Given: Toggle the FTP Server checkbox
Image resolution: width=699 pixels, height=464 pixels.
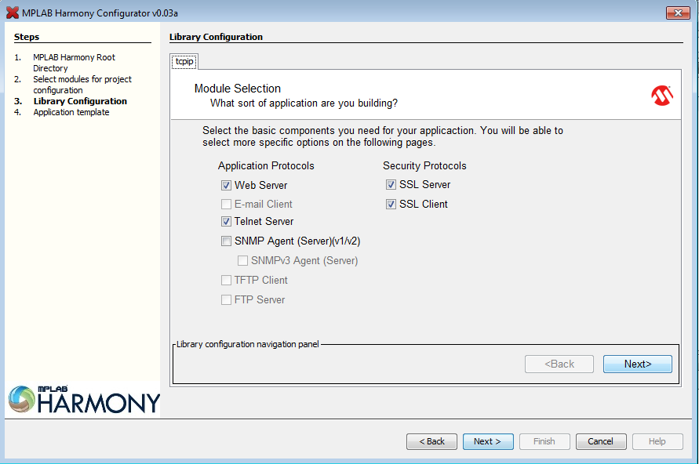Looking at the screenshot, I should tap(227, 299).
